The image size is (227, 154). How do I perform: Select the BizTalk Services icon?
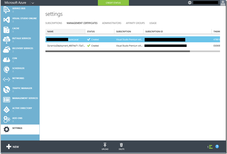tap(6, 40)
